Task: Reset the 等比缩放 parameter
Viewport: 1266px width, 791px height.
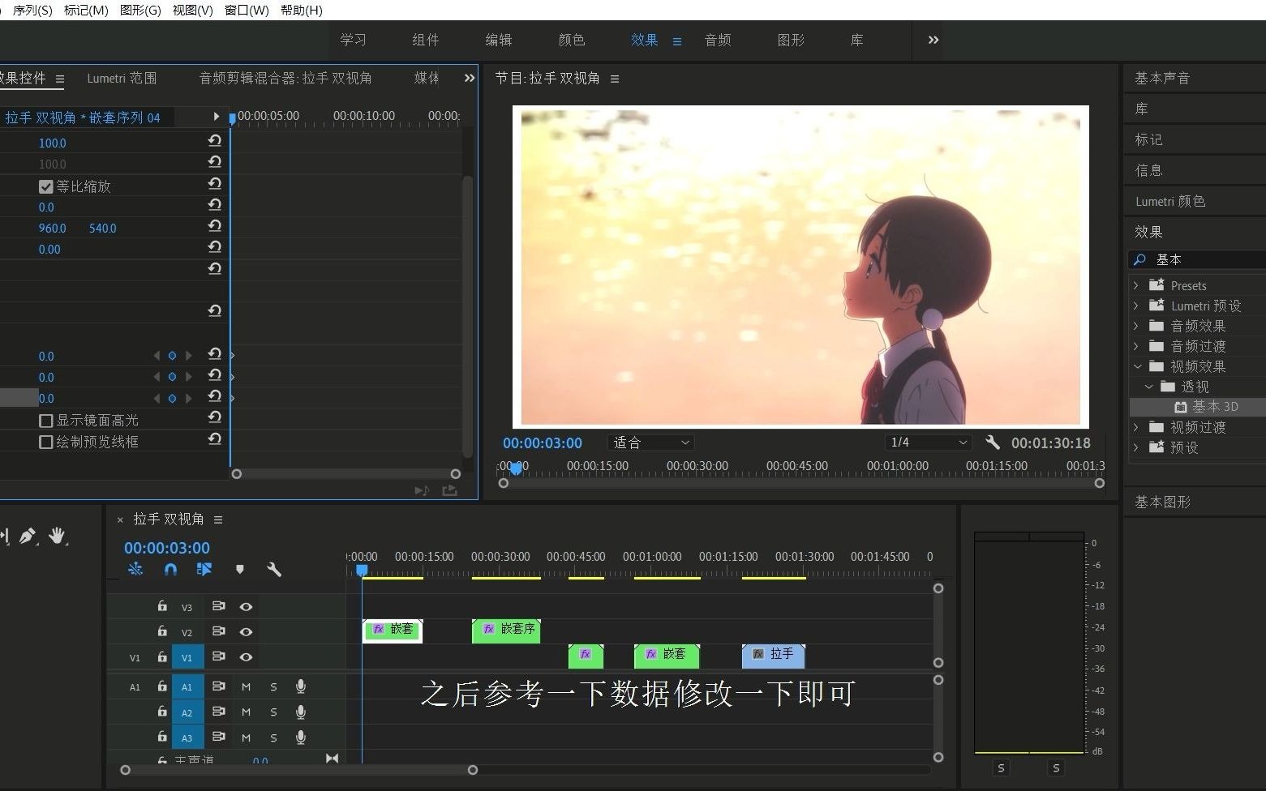Action: click(x=214, y=184)
